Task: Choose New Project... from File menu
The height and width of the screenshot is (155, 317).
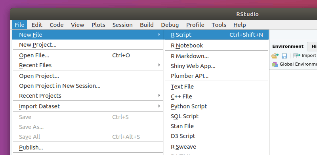Action: pyautogui.click(x=88, y=45)
